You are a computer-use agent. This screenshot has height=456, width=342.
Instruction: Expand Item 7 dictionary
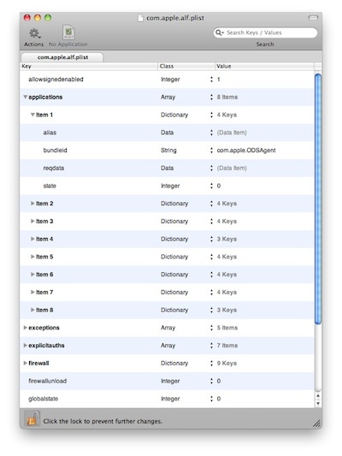tap(32, 293)
